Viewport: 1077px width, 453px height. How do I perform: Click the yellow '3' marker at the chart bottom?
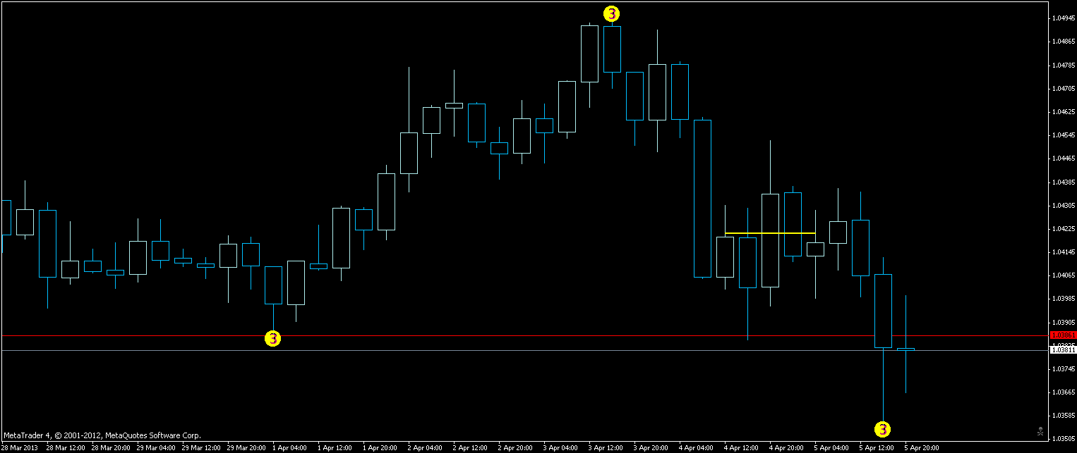coord(882,428)
